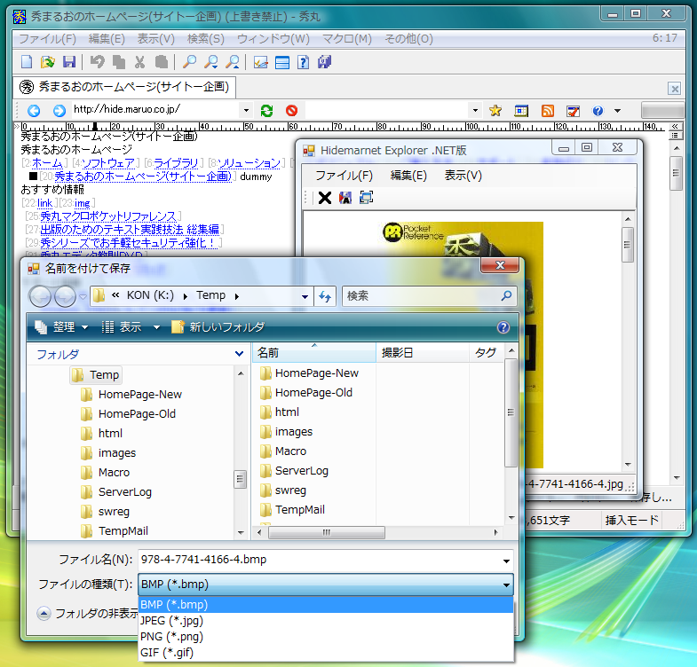Click the ソフトウェア link in page text
This screenshot has height=667, width=697.
click(108, 163)
